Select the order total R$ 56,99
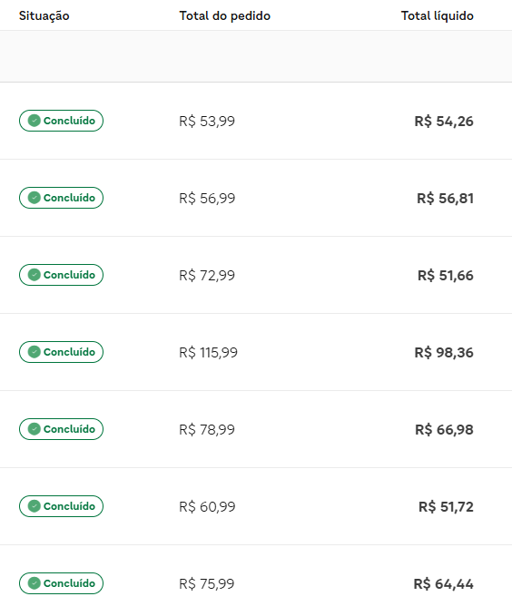This screenshot has width=512, height=616. (207, 198)
